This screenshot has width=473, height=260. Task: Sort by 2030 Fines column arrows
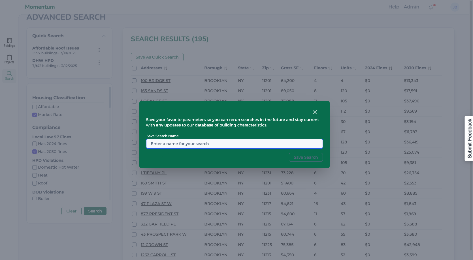coord(430,68)
